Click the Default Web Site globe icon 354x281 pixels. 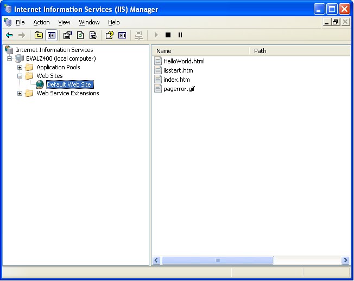(40, 84)
